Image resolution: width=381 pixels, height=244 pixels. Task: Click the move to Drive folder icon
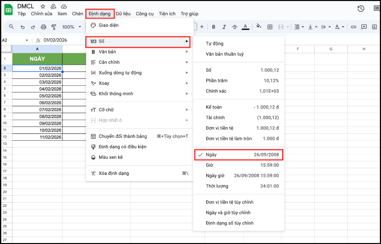pyautogui.click(x=53, y=7)
